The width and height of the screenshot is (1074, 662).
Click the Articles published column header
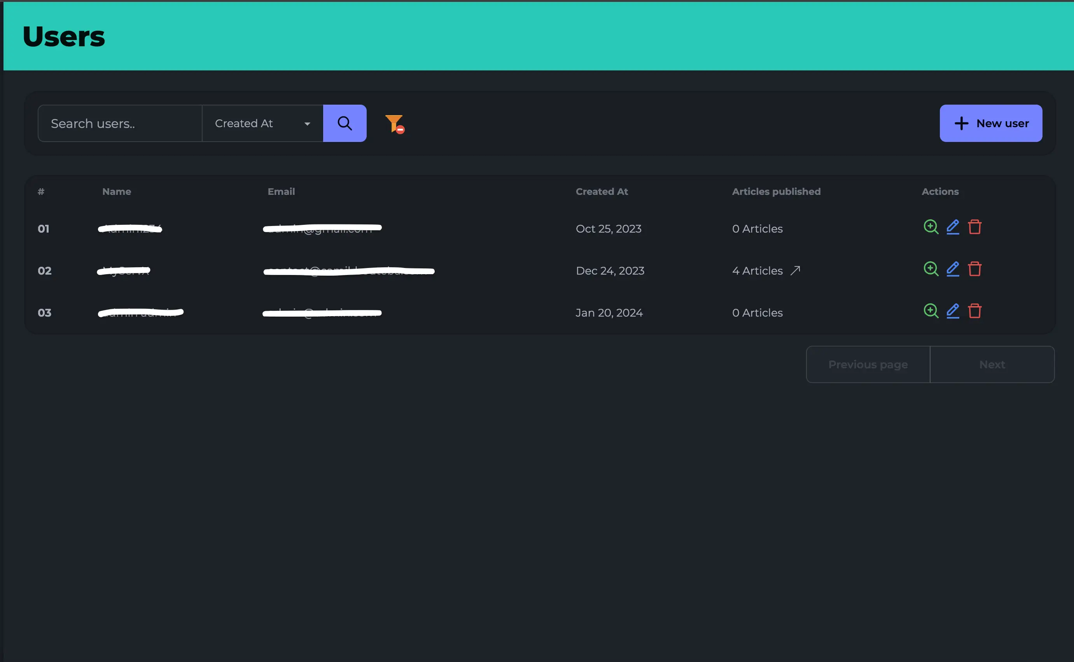point(776,191)
